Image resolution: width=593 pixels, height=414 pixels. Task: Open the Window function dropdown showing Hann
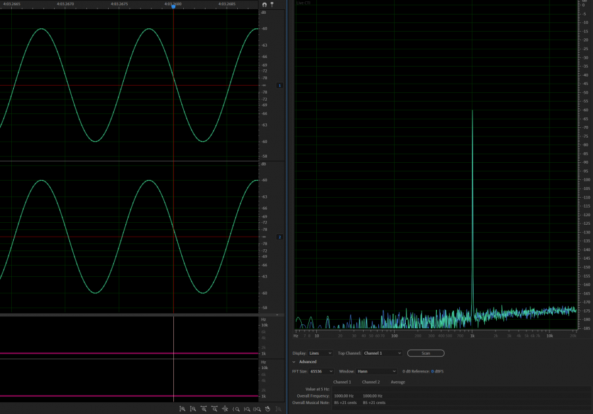click(x=377, y=371)
